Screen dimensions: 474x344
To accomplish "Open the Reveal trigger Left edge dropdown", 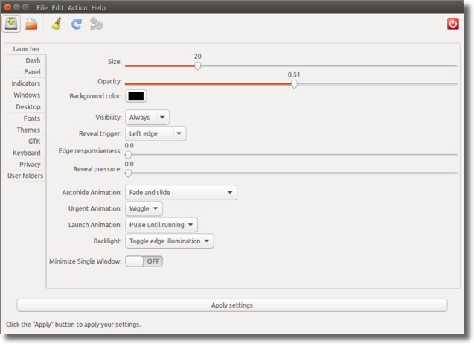I will coord(156,133).
